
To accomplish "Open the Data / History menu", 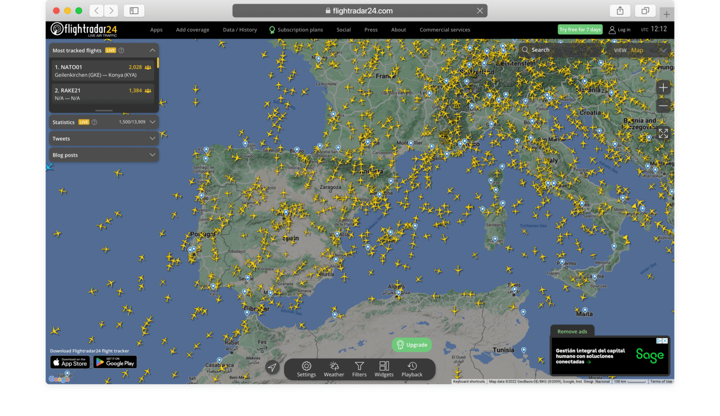I will [x=240, y=30].
